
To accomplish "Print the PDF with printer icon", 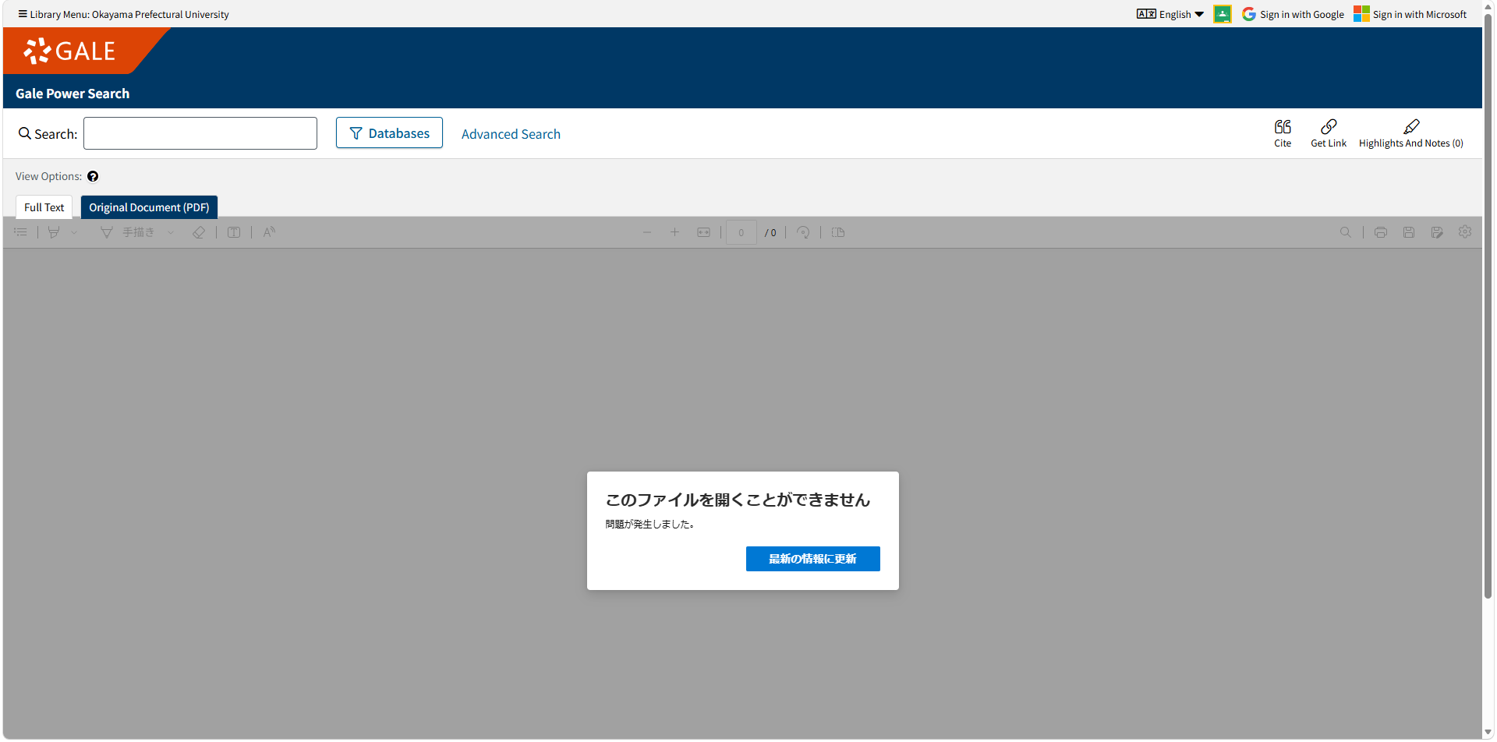I will click(1381, 232).
